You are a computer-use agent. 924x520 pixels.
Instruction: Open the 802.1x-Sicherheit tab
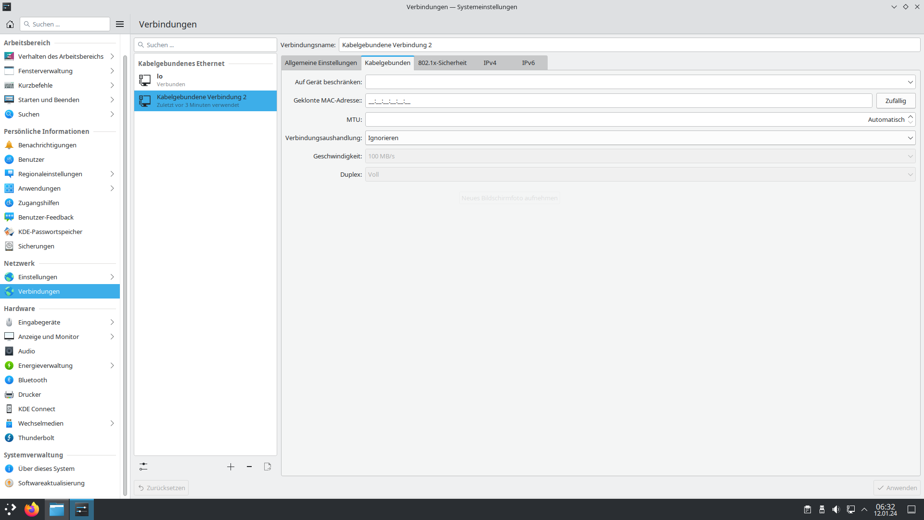(x=442, y=63)
